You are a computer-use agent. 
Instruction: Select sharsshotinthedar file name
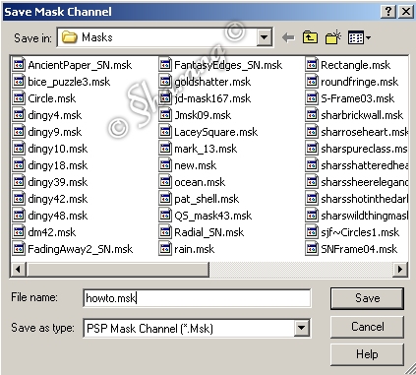[364, 199]
